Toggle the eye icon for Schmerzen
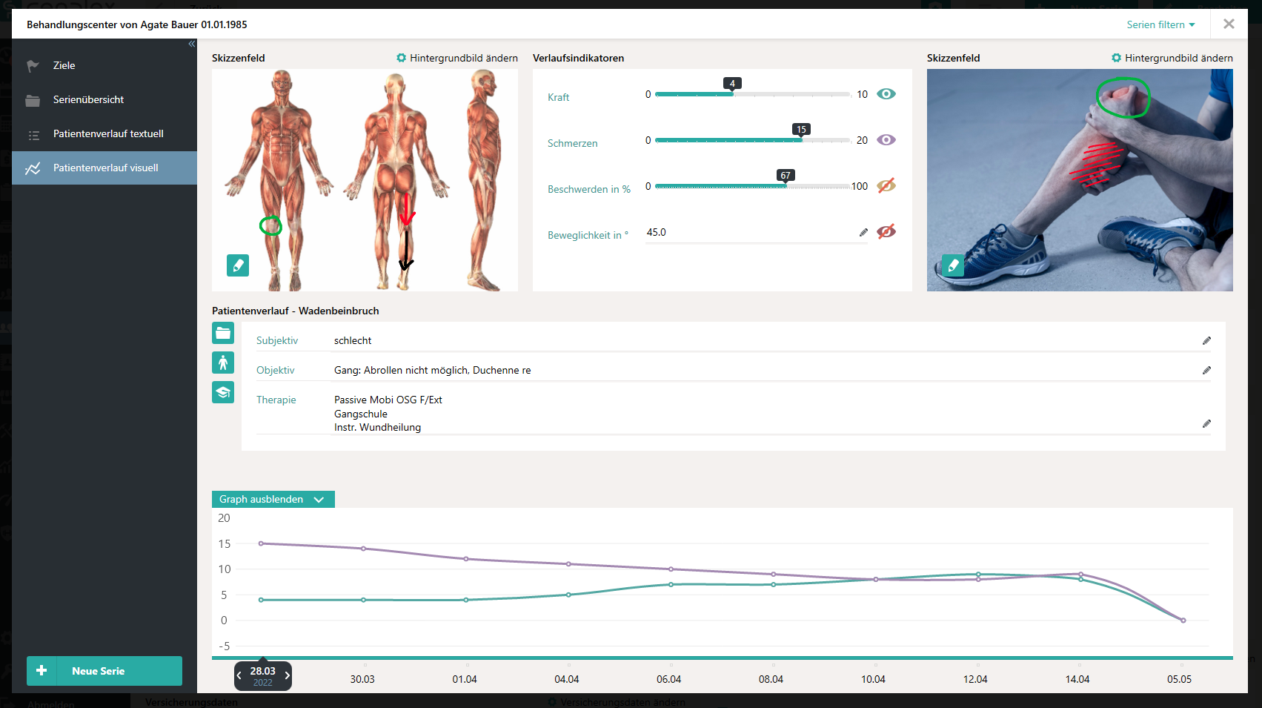Viewport: 1262px width, 708px height. tap(886, 139)
